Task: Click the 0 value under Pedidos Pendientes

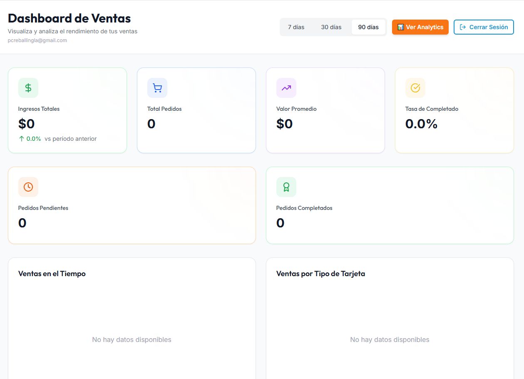Action: 22,223
